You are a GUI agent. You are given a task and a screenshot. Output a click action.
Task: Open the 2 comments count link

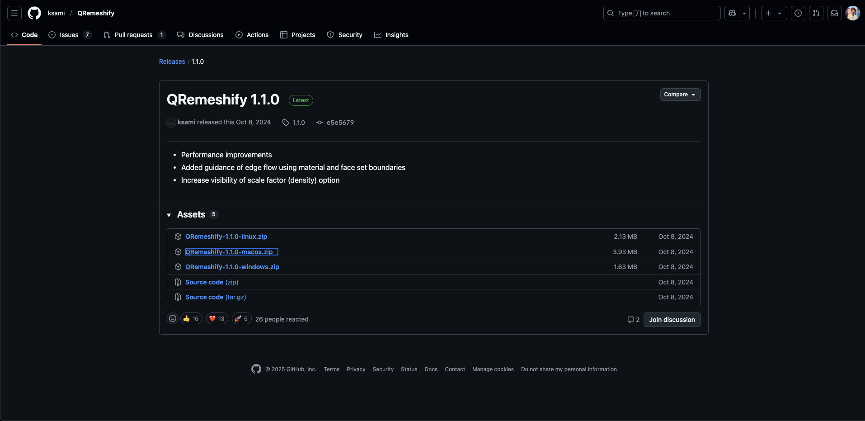(x=634, y=320)
